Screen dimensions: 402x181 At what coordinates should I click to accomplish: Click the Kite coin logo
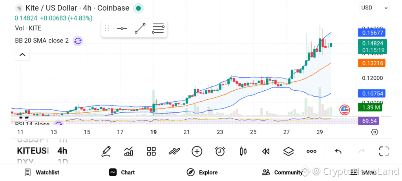point(19,8)
